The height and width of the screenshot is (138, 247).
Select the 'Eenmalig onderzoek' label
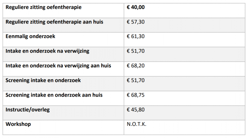(x=31, y=37)
